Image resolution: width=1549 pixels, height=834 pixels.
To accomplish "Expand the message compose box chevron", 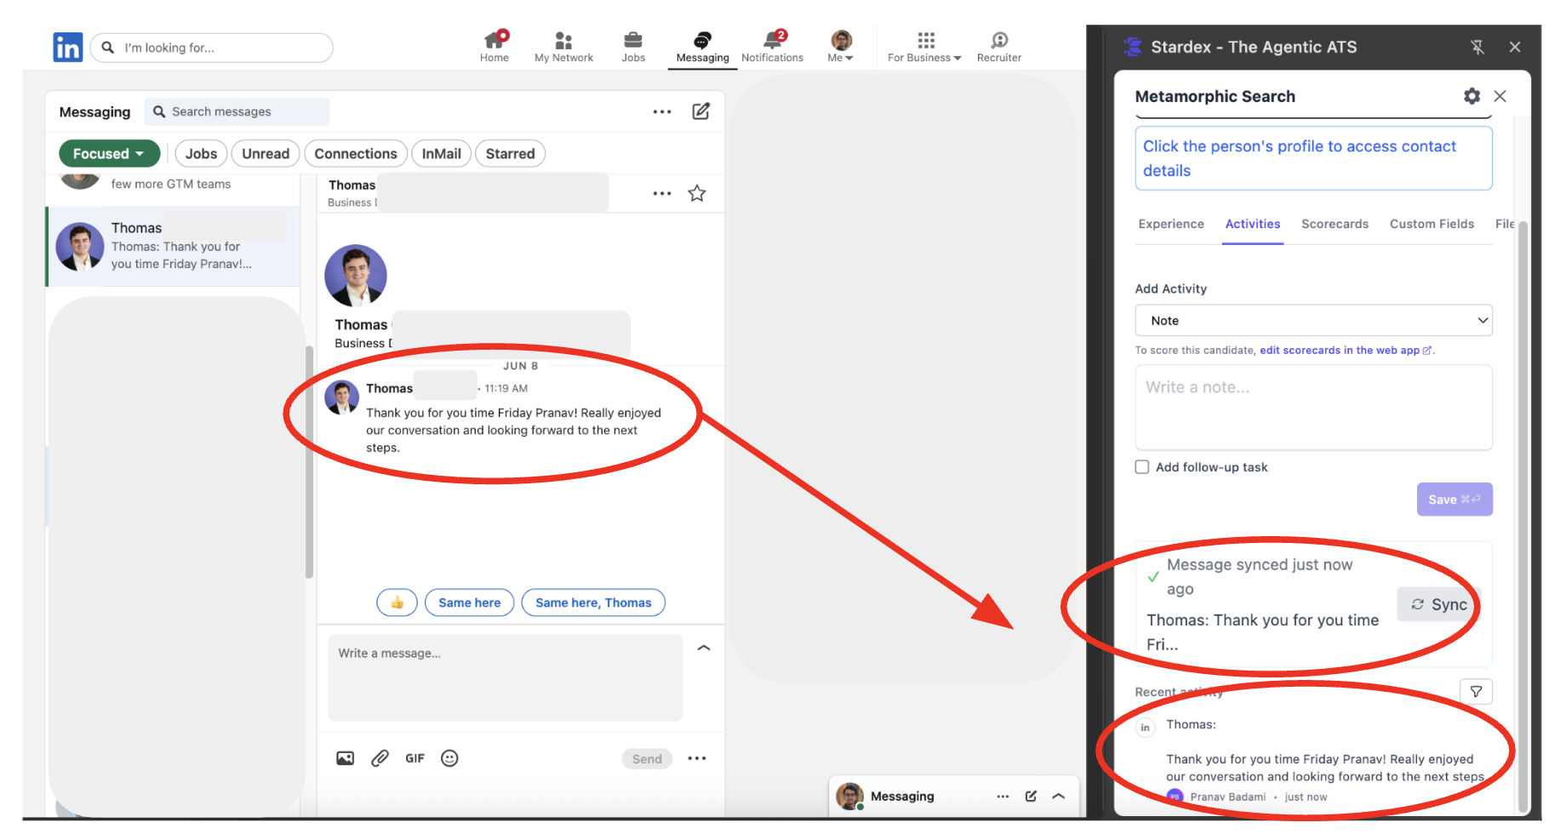I will (x=704, y=648).
